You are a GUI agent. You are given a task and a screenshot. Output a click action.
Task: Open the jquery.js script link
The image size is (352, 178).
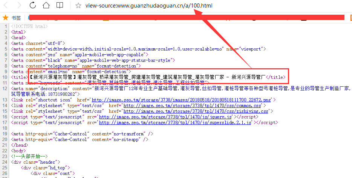click(x=165, y=117)
